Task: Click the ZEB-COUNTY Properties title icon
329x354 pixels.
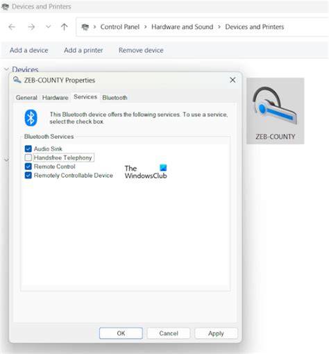Action: point(17,80)
